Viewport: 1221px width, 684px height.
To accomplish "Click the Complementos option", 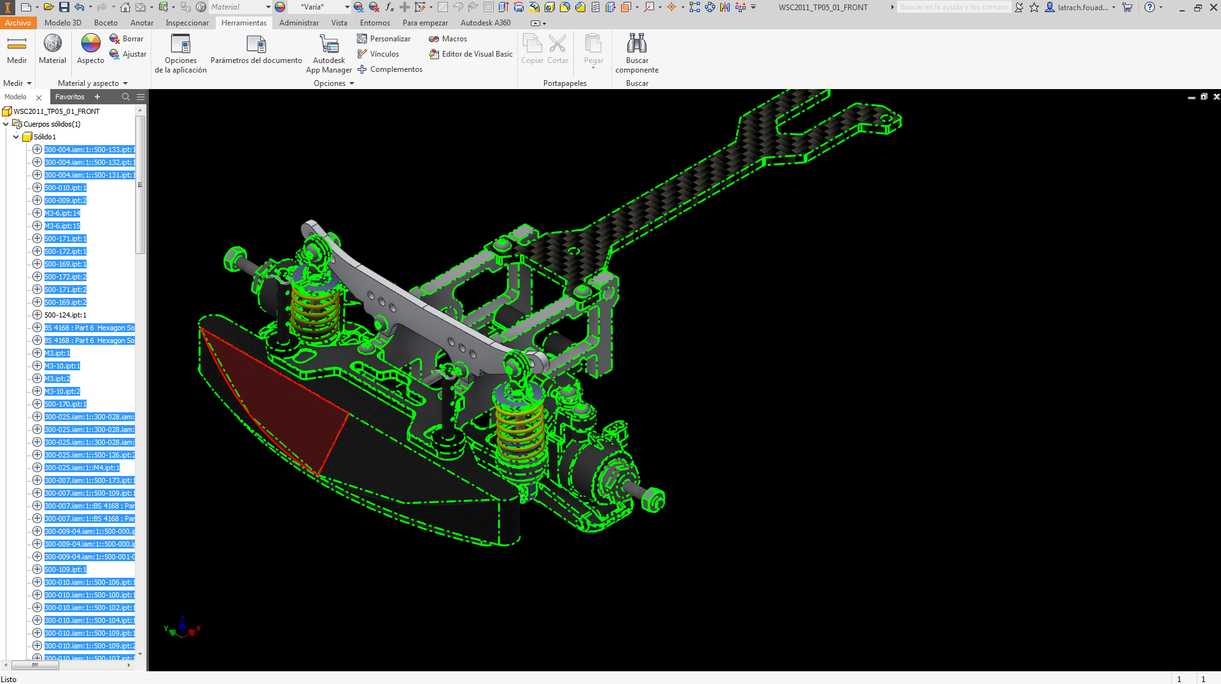I will click(390, 69).
